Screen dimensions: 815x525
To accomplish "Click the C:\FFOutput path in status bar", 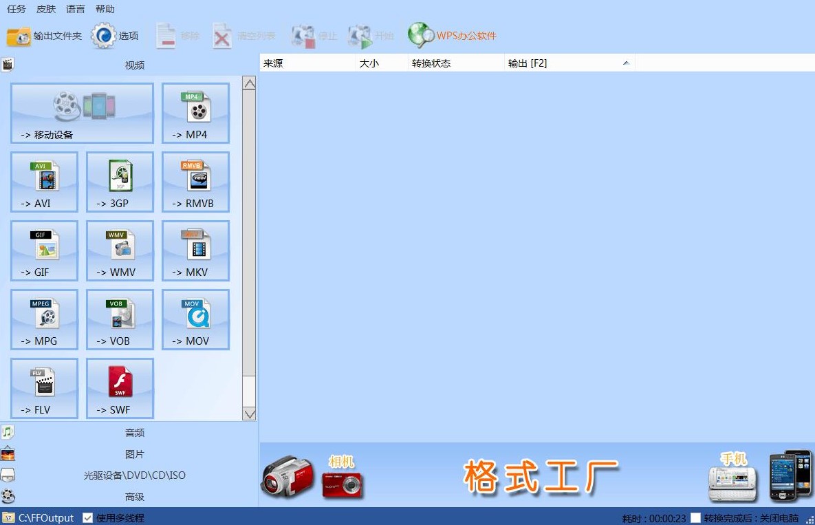I will (46, 517).
